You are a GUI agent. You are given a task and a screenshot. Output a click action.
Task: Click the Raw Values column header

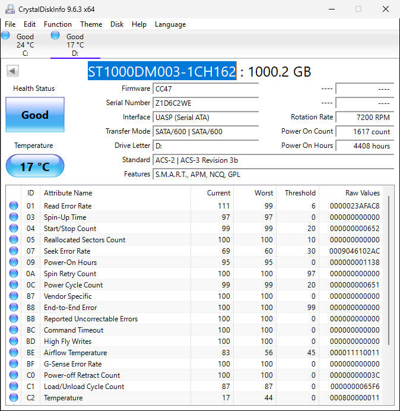(362, 193)
